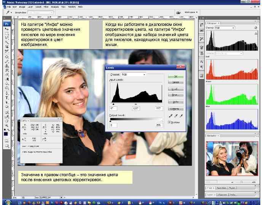Click the black input levels slider triangle
Viewport: 274px width, 205px height.
(x=113, y=104)
